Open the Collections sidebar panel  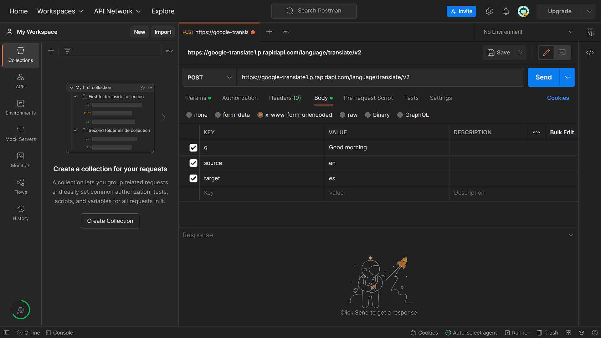coord(21,55)
